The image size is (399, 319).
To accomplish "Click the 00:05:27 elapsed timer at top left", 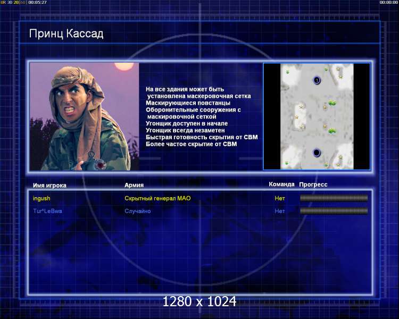I will click(37, 3).
